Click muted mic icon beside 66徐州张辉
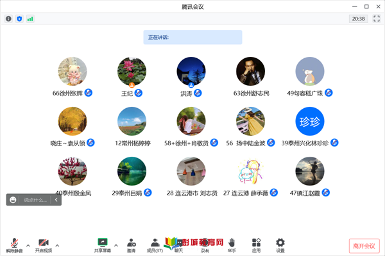Screen dimensions: 385x256 [89, 93]
